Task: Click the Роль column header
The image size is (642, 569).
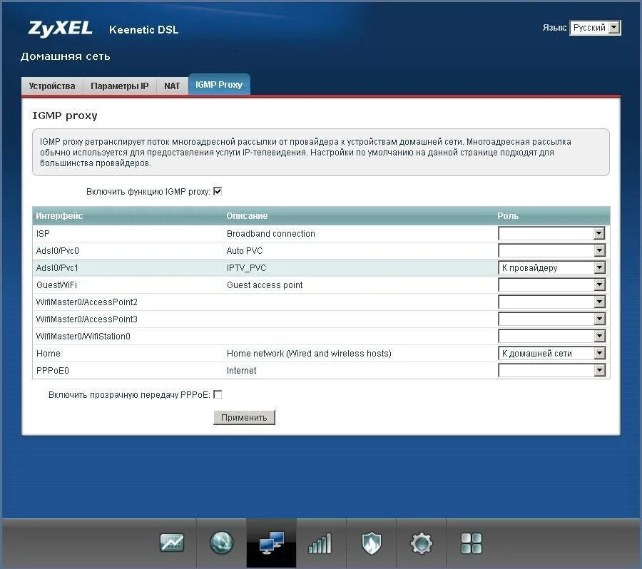Action: [508, 216]
